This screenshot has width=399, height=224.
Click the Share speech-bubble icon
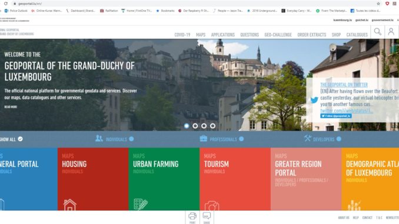point(207,216)
